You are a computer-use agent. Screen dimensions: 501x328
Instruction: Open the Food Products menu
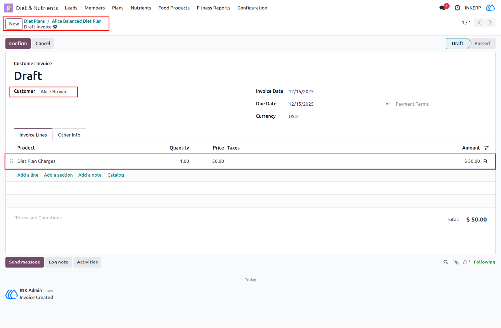click(174, 8)
